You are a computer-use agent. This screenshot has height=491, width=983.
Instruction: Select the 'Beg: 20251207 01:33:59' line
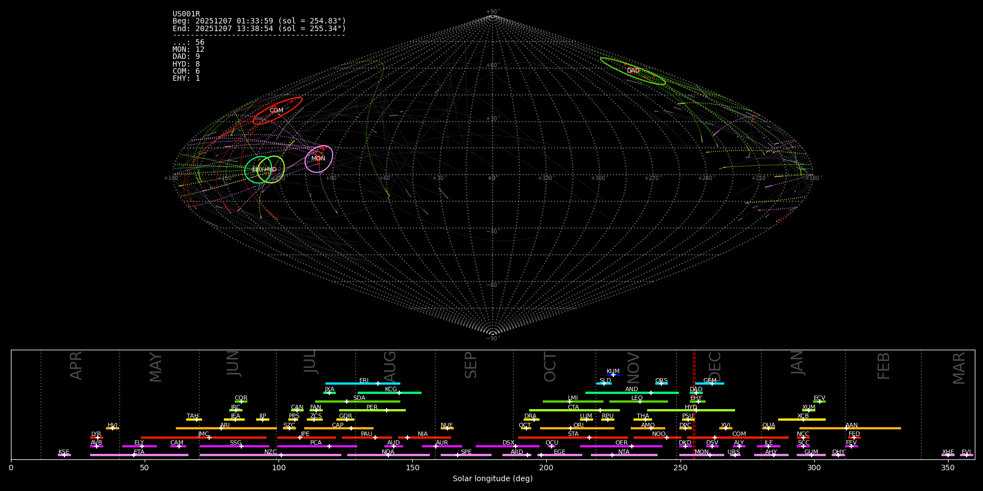coord(259,21)
